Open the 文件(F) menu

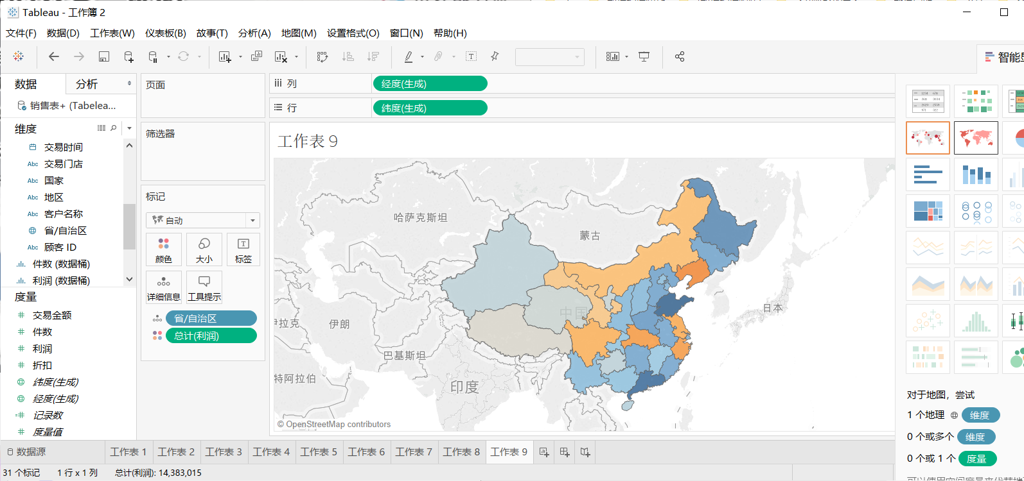pyautogui.click(x=21, y=33)
